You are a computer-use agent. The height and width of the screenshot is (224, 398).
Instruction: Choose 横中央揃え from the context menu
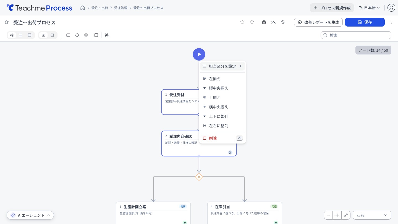point(222,107)
